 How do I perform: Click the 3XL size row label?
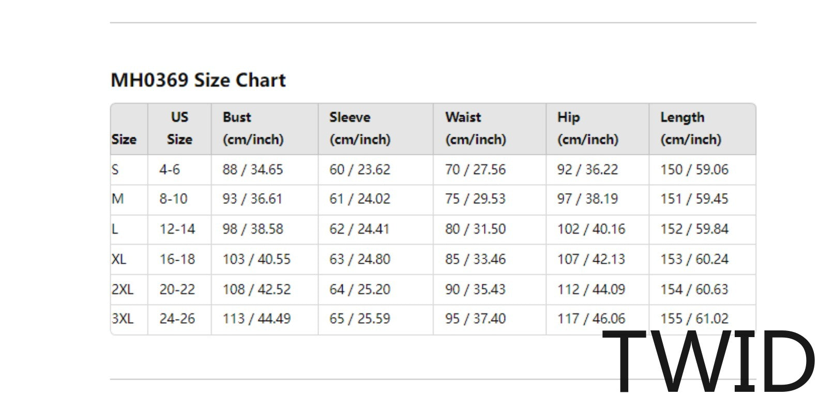coord(122,319)
